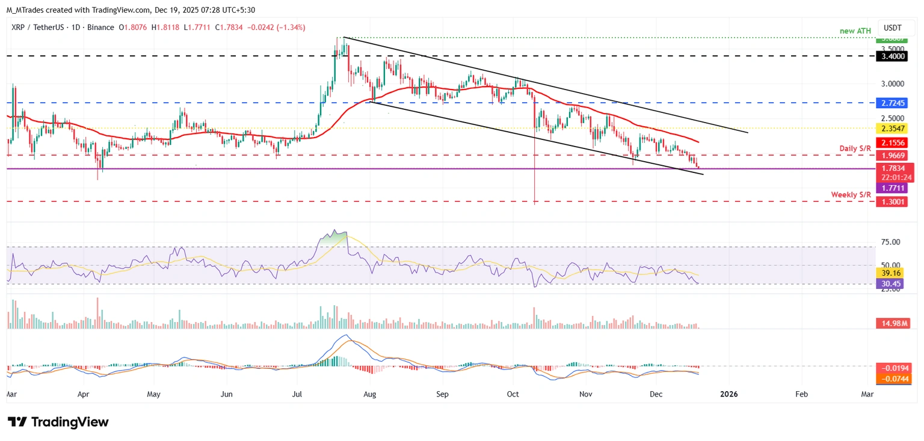Click the purple 1.7711 low label

click(x=891, y=189)
